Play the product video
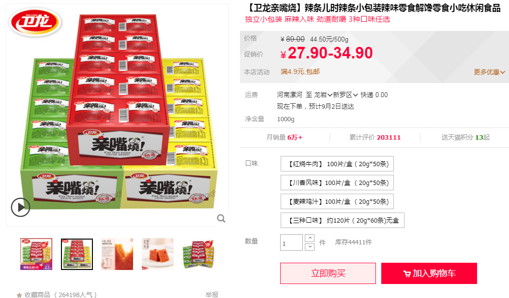This screenshot has width=509, height=298. click(x=20, y=207)
